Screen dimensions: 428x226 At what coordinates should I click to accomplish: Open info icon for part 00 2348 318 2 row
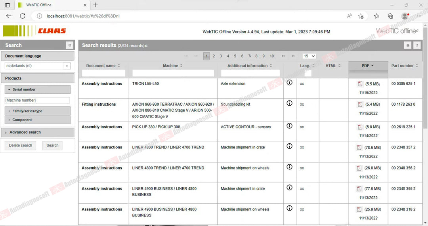(x=289, y=208)
